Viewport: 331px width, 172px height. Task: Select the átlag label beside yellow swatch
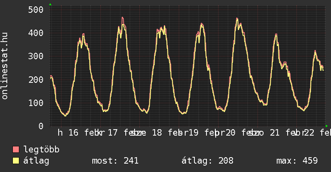click(36, 161)
